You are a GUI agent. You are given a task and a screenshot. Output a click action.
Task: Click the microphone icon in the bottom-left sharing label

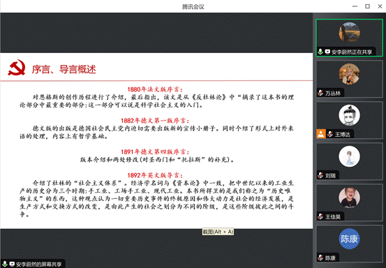[x=4, y=264]
